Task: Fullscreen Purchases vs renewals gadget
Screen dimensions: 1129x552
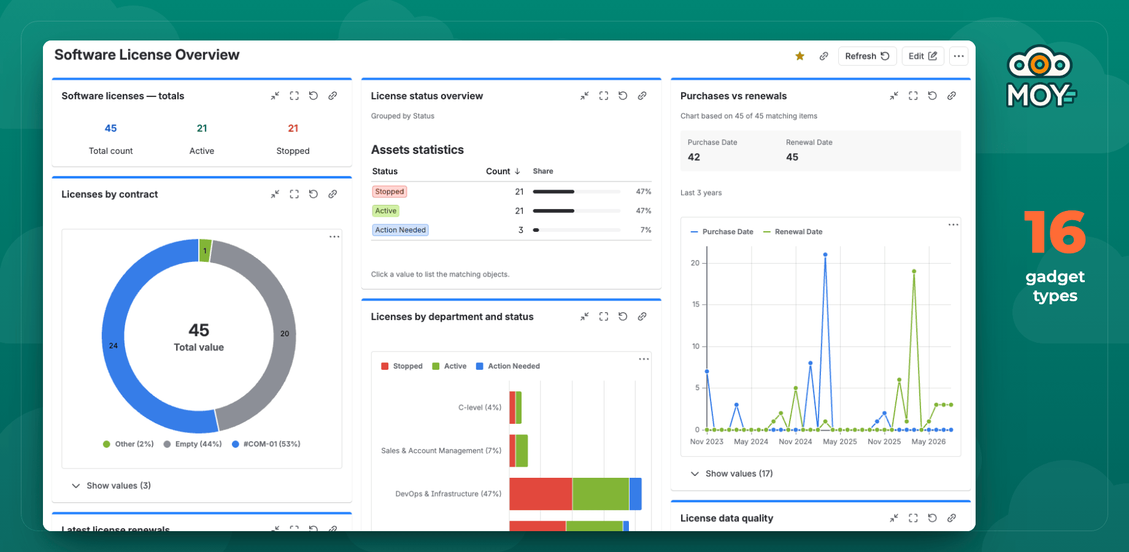Action: point(913,96)
